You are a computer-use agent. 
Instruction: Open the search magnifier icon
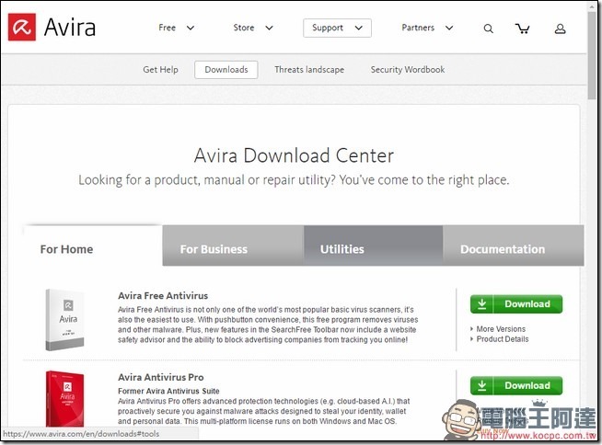click(x=488, y=29)
